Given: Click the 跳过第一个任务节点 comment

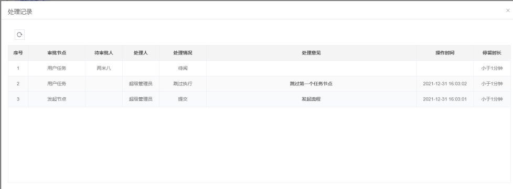Looking at the screenshot, I should (x=311, y=84).
